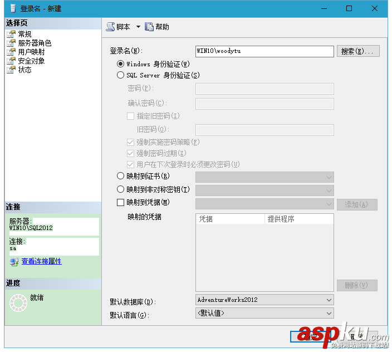Screen dimensions: 392x352
Task: Click the 脚本 toolbar button
Action: (x=118, y=27)
